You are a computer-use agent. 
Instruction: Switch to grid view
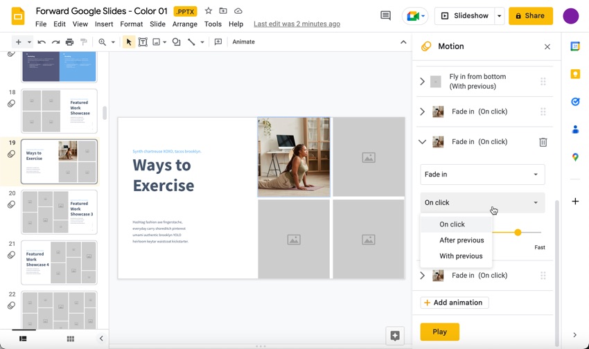point(70,339)
